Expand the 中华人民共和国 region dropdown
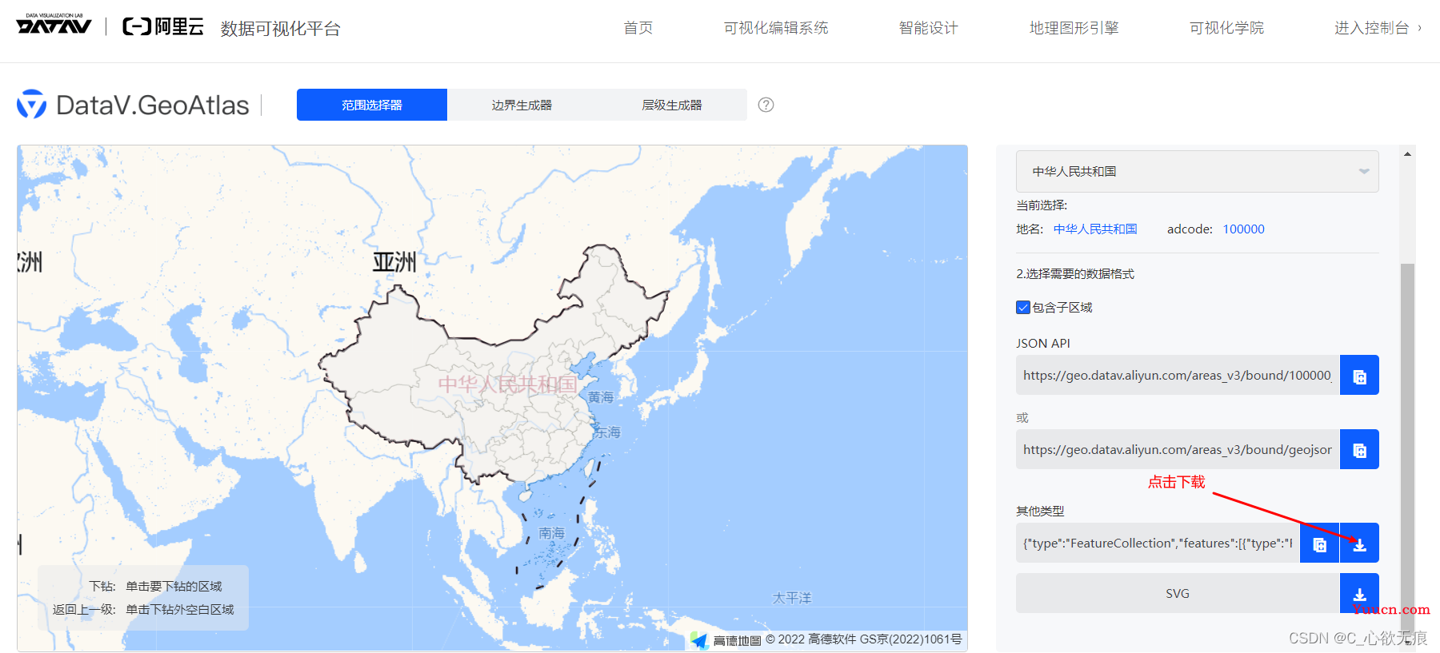 click(1197, 171)
